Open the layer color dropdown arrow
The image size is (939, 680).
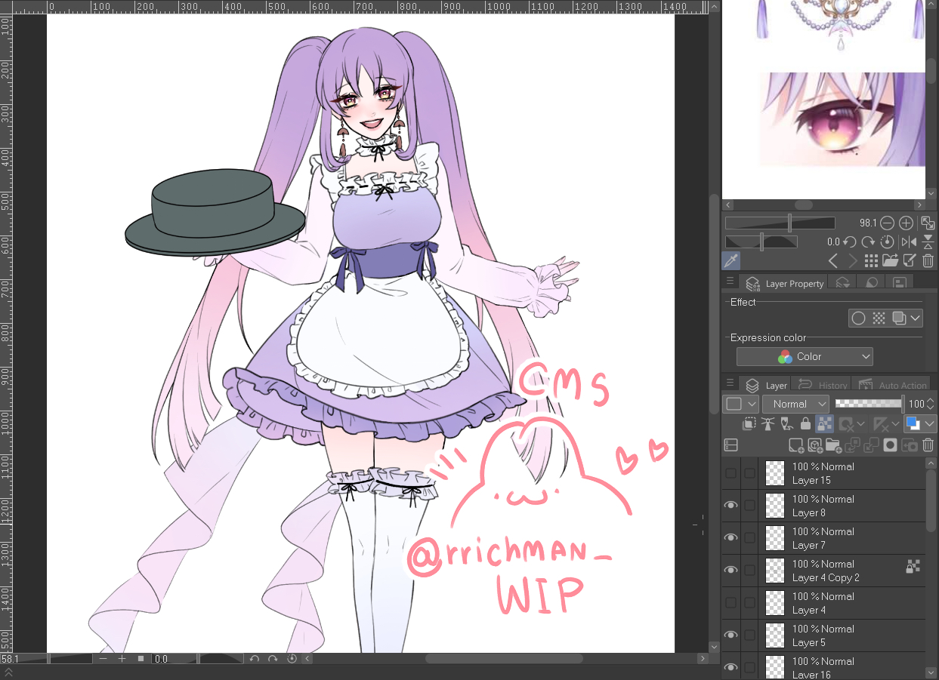tap(929, 424)
